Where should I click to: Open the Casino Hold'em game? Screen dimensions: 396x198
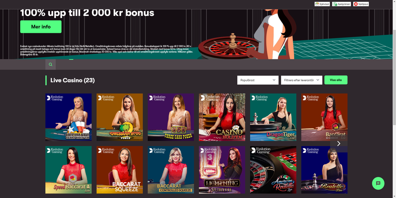[x=222, y=117]
